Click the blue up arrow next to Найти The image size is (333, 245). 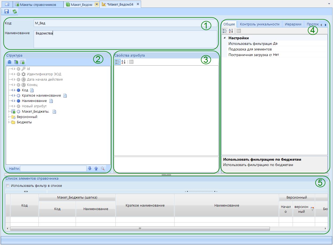coord(96,168)
